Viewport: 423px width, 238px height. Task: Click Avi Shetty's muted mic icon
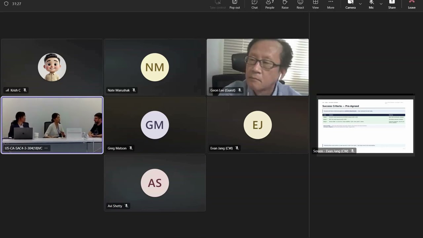[126, 206]
